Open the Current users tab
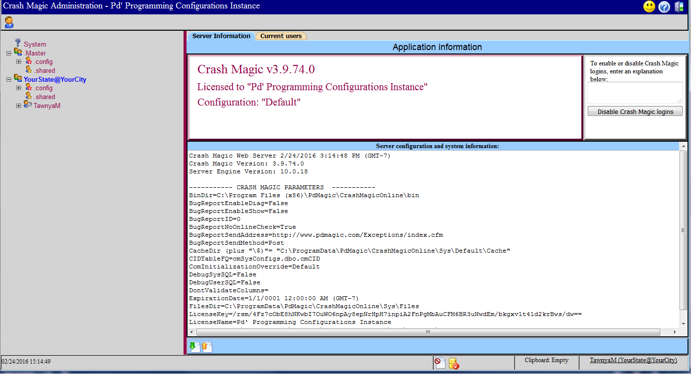 [x=281, y=36]
